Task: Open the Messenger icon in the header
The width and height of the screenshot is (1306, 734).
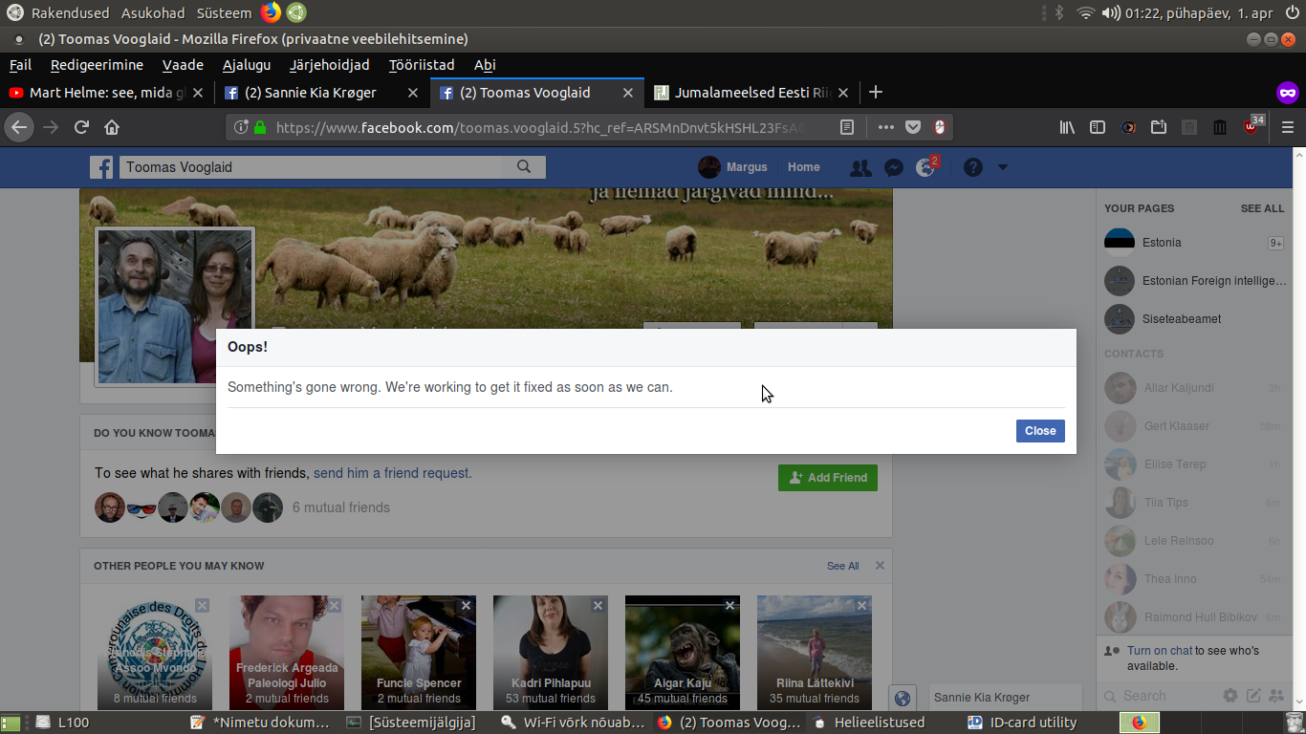Action: pos(894,167)
